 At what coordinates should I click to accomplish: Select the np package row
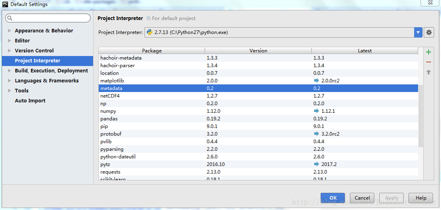[x=258, y=104]
